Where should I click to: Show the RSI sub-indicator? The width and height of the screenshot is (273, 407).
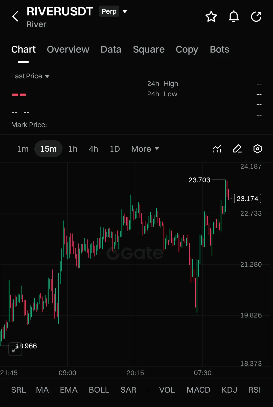pos(254,390)
